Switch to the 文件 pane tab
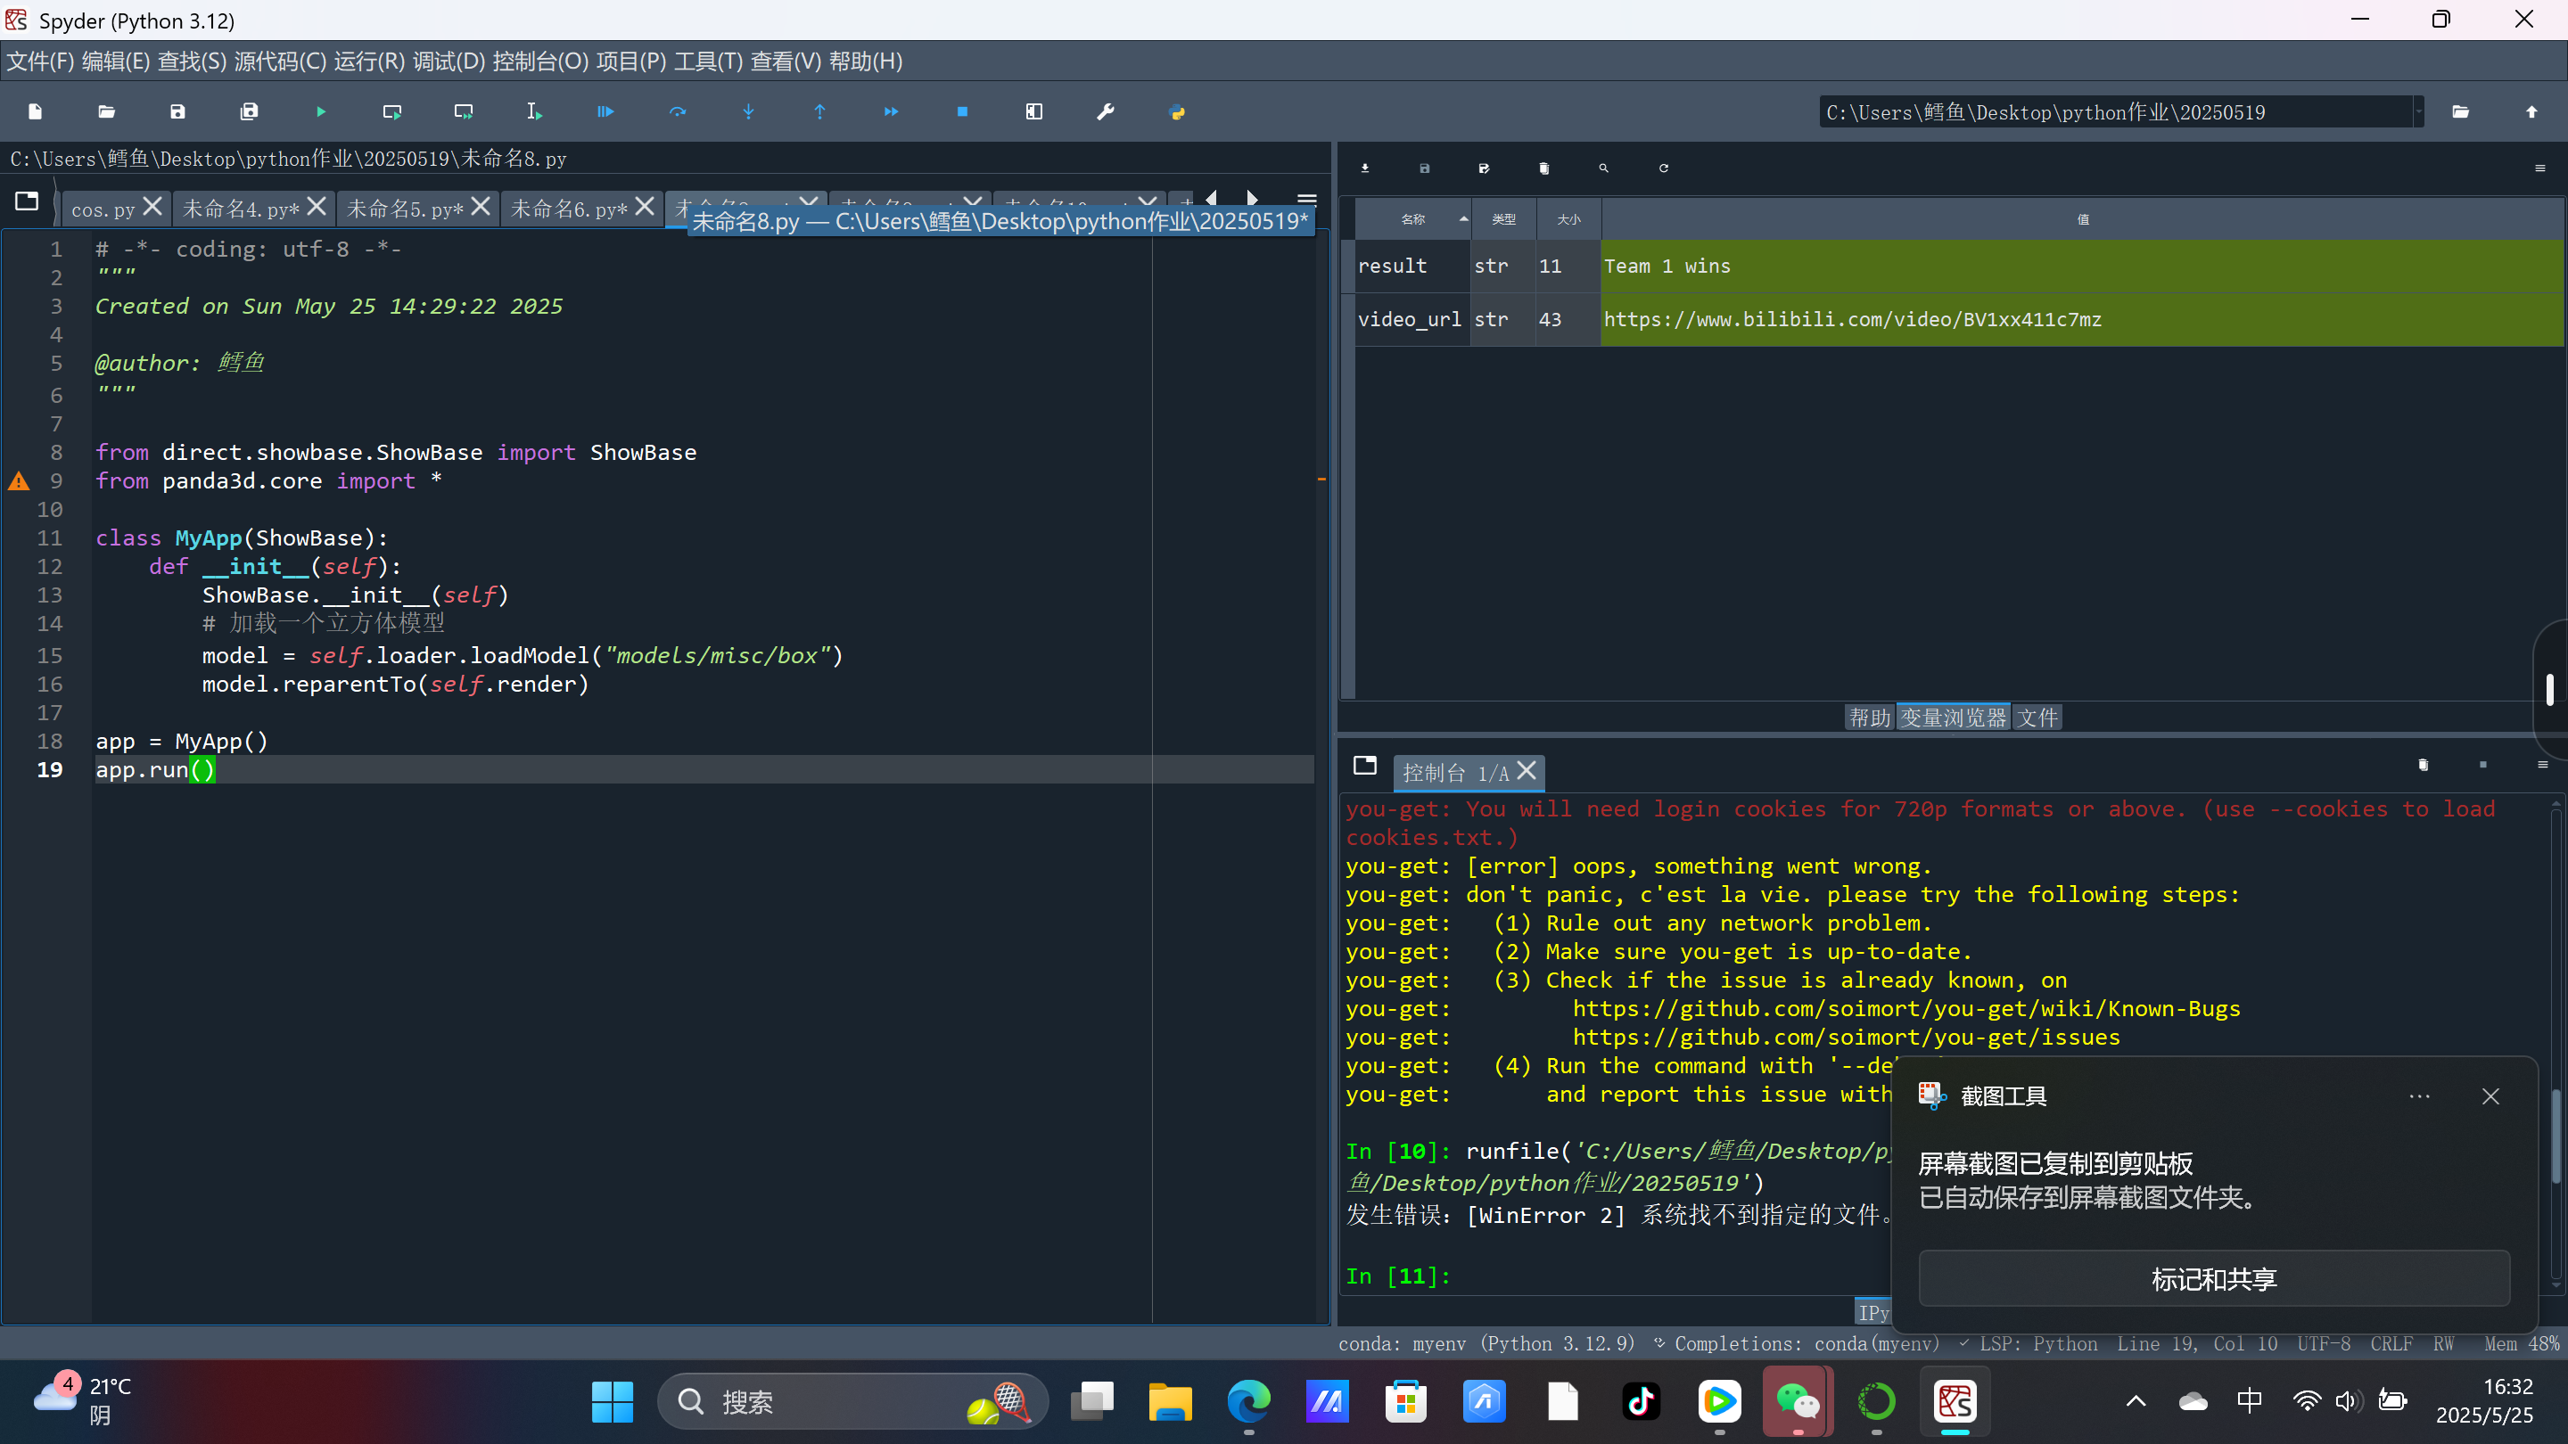Viewport: 2568px width, 1444px height. tap(2037, 718)
